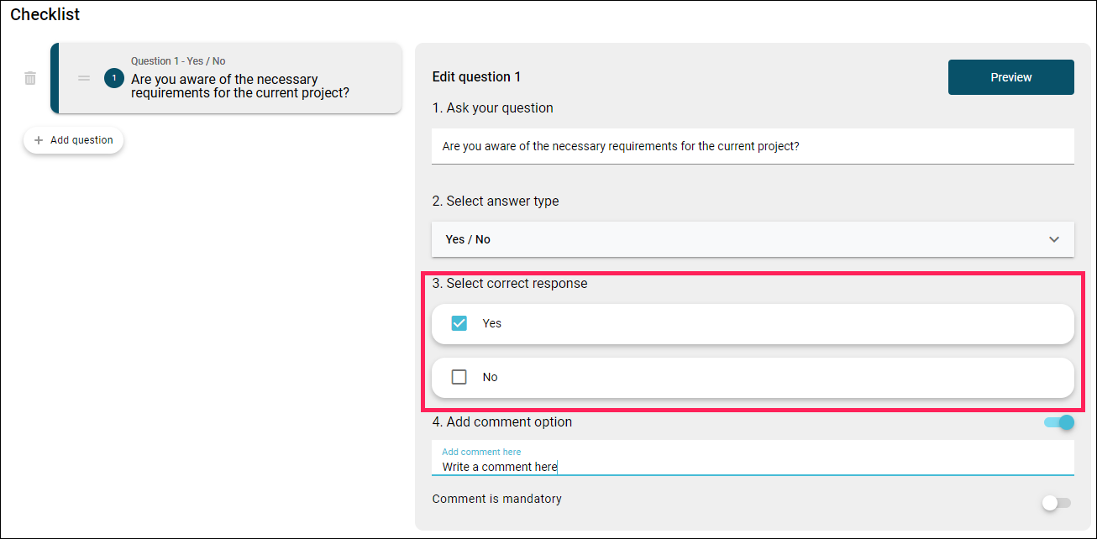Click the chevron arrow in answer type
The width and height of the screenshot is (1097, 539).
coord(1054,239)
